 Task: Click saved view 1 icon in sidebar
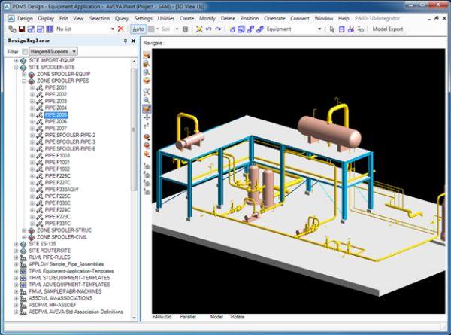point(147,166)
